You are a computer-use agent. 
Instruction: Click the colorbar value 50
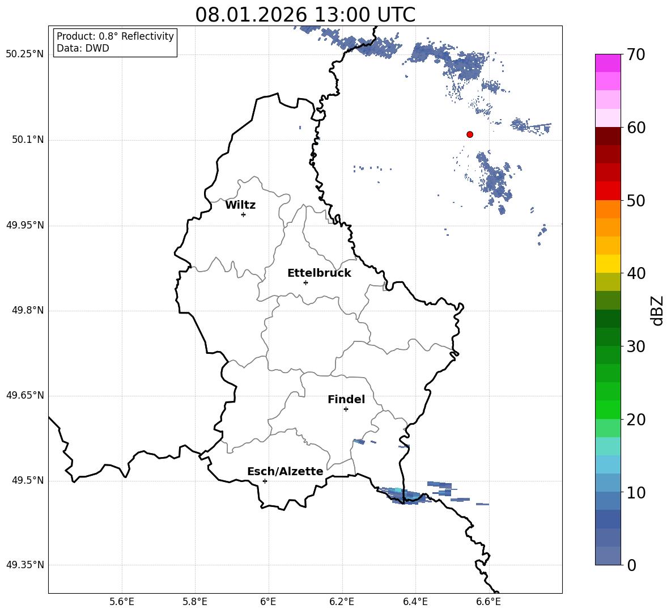[x=636, y=200]
